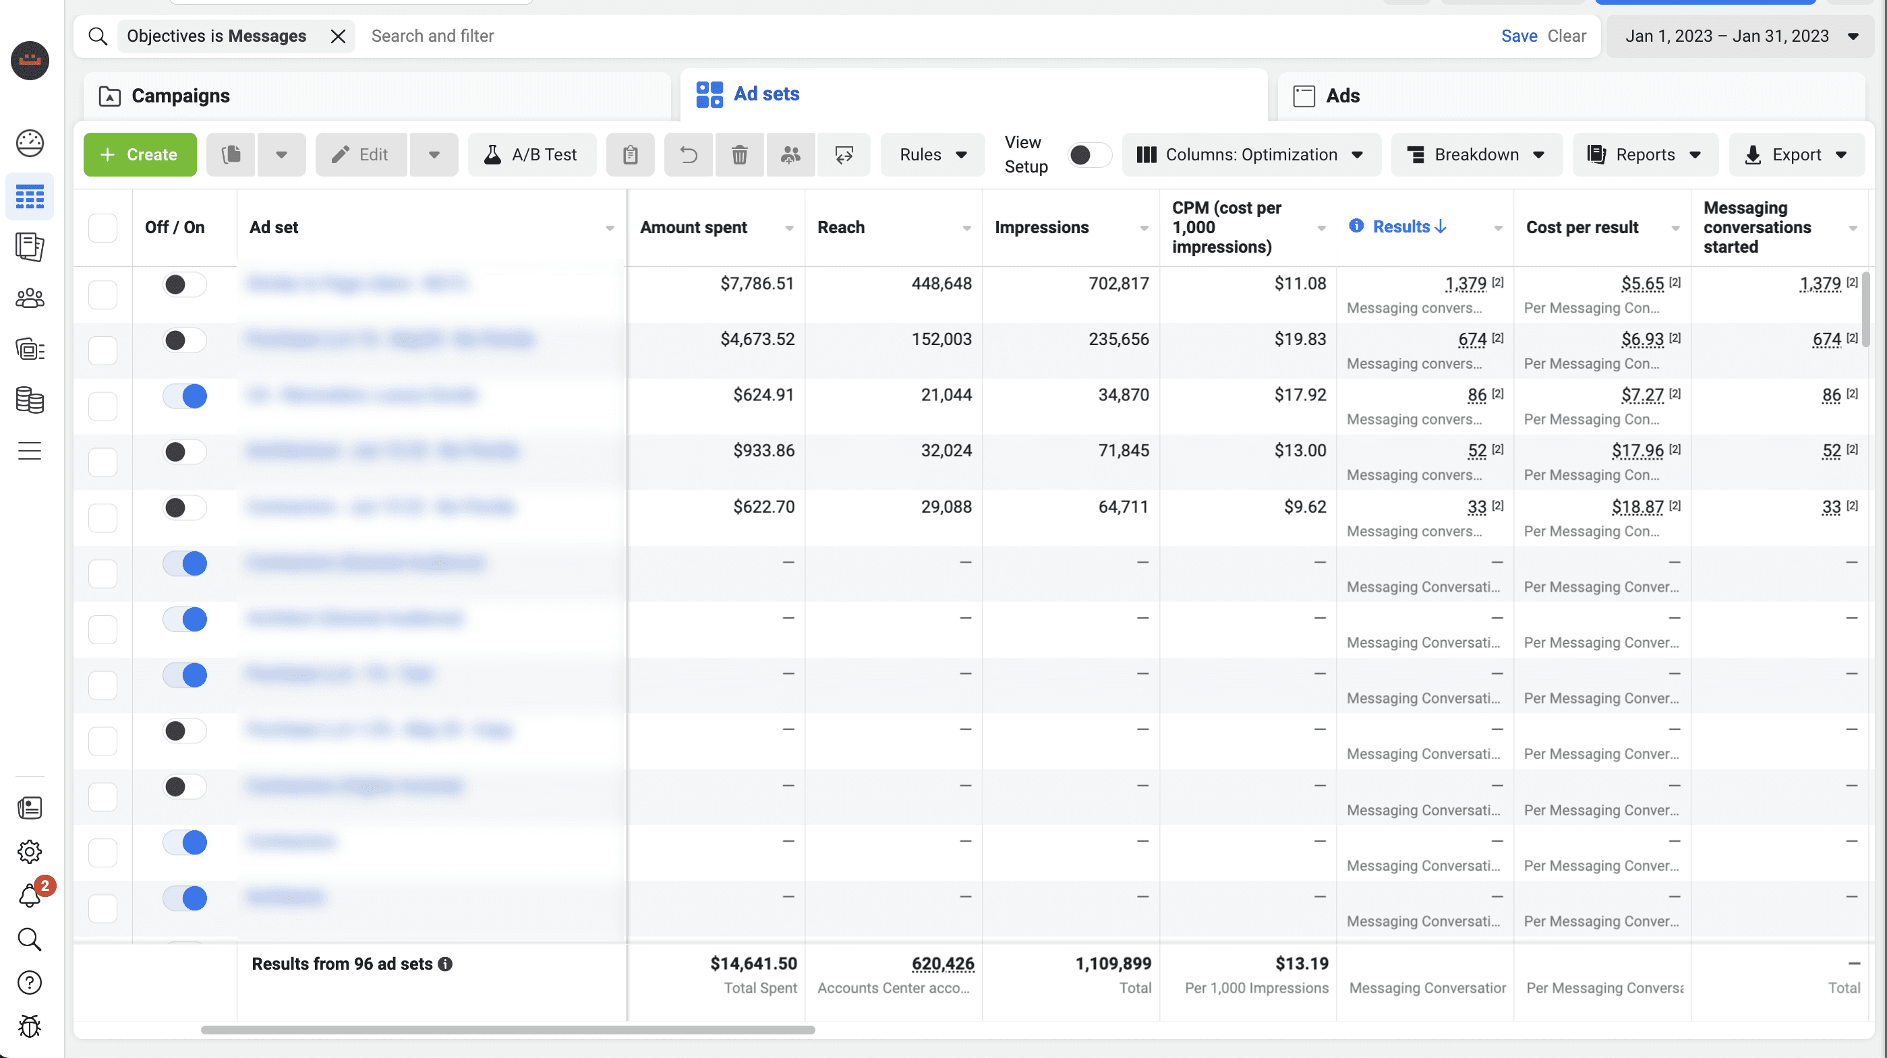This screenshot has height=1058, width=1887.
Task: Turn on the ad set with $622.70 spent
Action: coord(185,507)
